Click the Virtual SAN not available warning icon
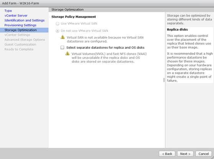The height and width of the screenshot is (159, 214). coord(63,37)
